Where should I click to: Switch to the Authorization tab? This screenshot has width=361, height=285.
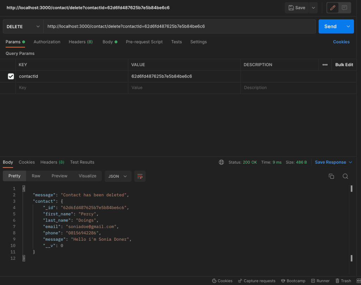tap(47, 42)
